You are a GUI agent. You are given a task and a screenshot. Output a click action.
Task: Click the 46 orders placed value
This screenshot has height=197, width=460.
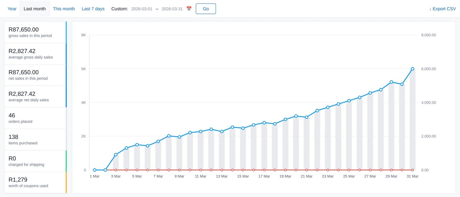coord(12,115)
